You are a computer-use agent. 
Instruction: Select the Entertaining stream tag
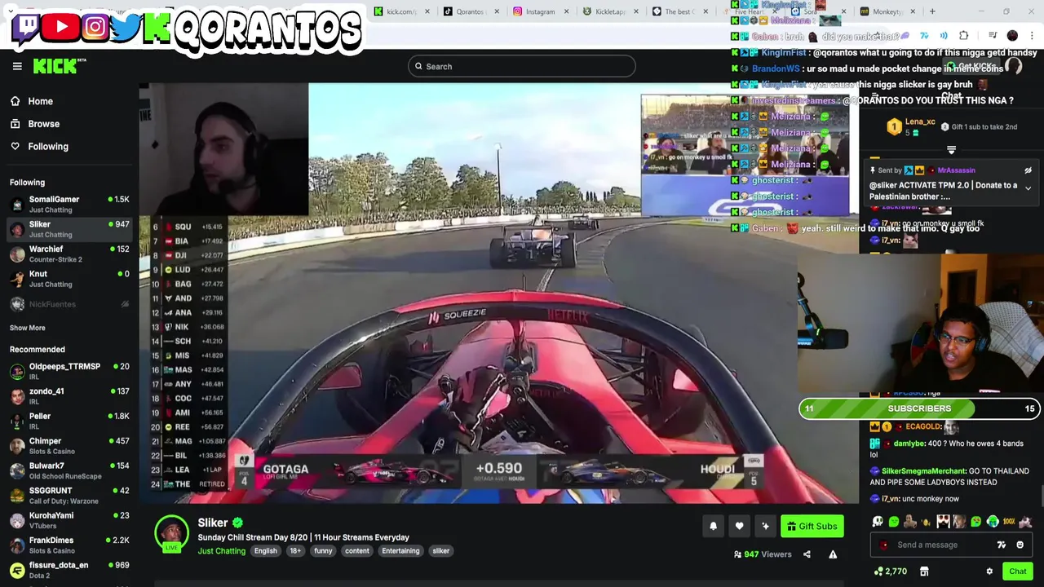click(400, 551)
